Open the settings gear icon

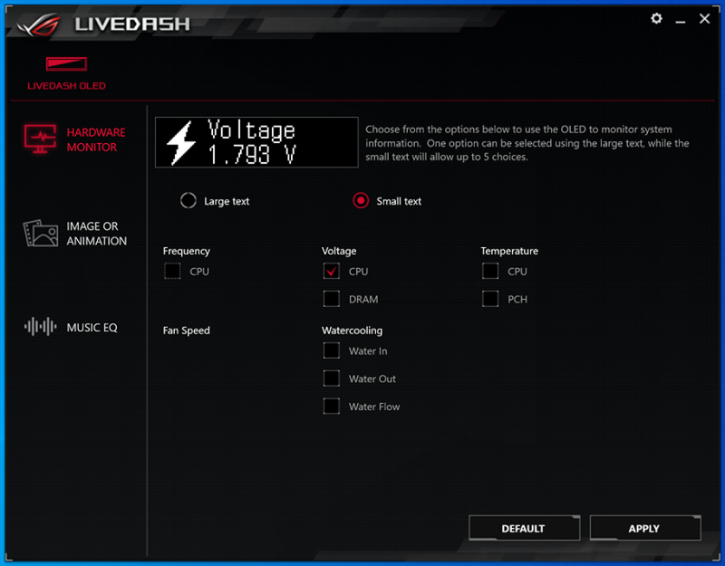[656, 18]
